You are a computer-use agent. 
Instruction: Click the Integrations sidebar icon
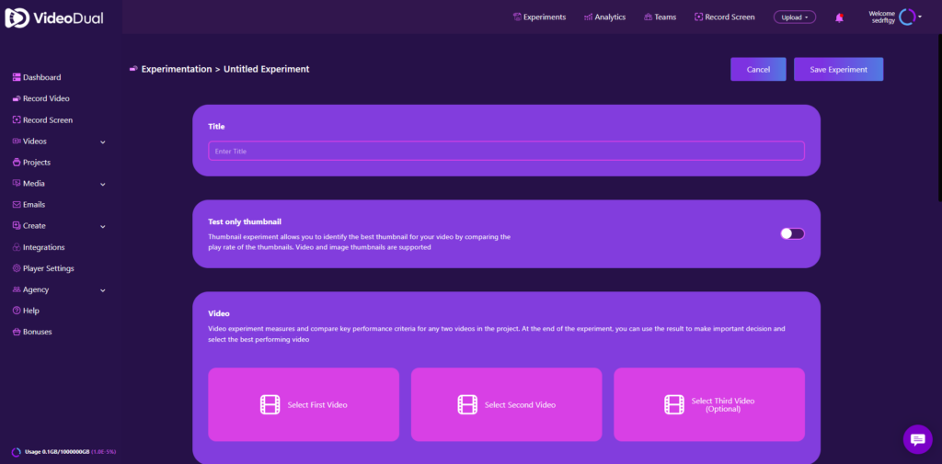pos(17,247)
